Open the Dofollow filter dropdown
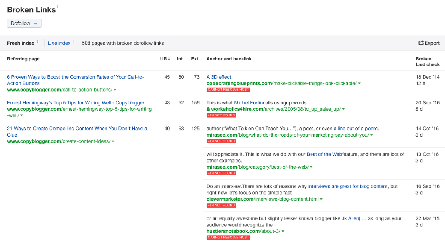The image size is (445, 241). pos(24,24)
